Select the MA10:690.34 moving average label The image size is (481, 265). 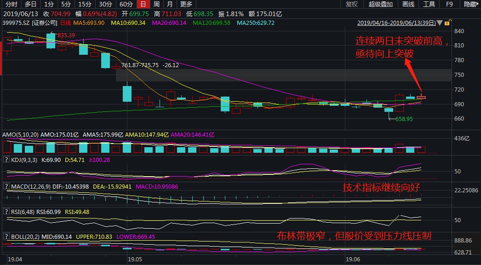click(128, 23)
